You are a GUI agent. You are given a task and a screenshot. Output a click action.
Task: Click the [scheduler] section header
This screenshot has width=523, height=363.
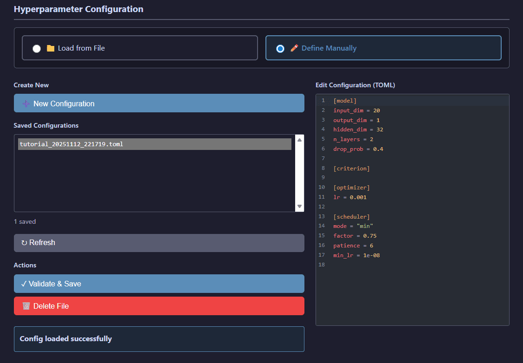(x=352, y=217)
